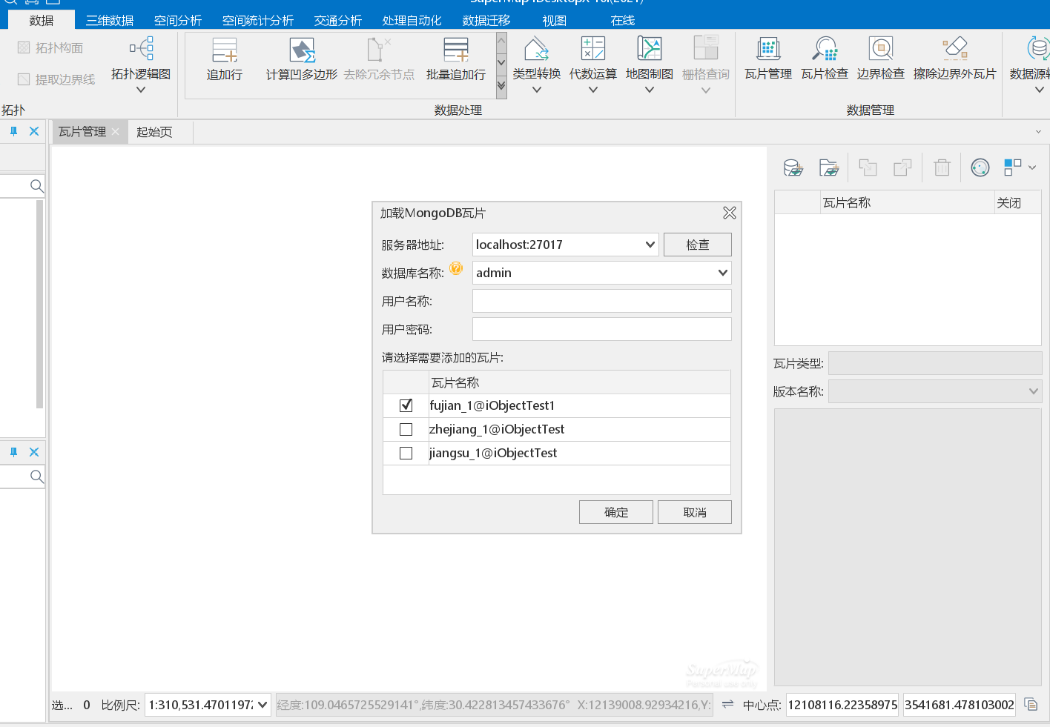This screenshot has width=1050, height=727.
Task: Click 批量追加行 batch append icon
Action: coord(456,50)
